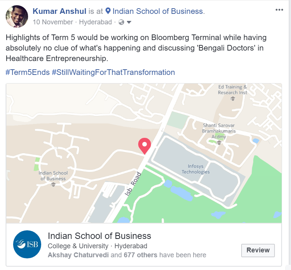The width and height of the screenshot is (291, 270).
Task: Open Indian School of Business page title
Action: [100, 236]
